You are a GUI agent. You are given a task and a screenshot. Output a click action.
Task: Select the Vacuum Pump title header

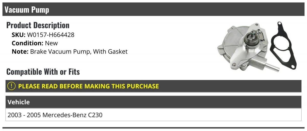pos(27,10)
